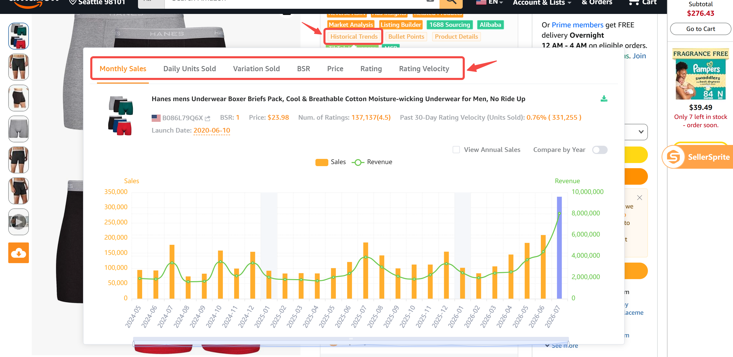Click the orange cloud download button

pos(19,253)
